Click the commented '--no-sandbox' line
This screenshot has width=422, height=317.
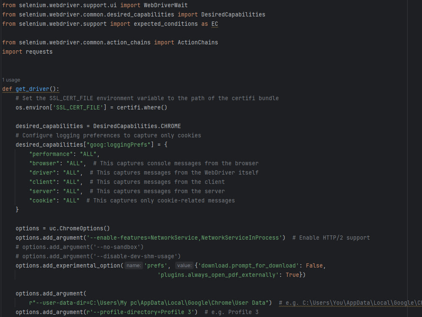coord(79,247)
